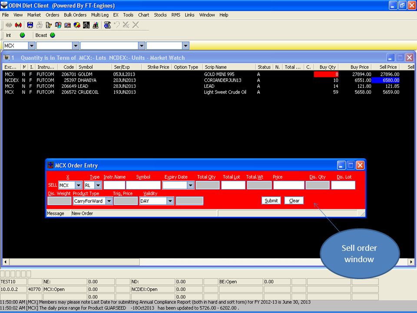Open the Tools menu
The width and height of the screenshot is (417, 313).
tap(128, 15)
